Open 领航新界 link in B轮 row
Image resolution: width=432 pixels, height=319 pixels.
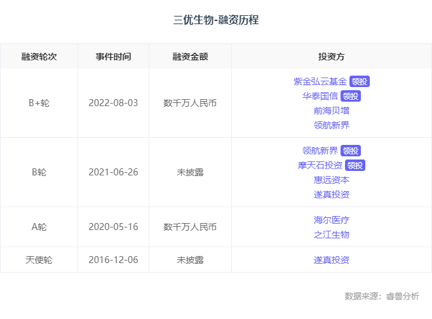(x=320, y=151)
